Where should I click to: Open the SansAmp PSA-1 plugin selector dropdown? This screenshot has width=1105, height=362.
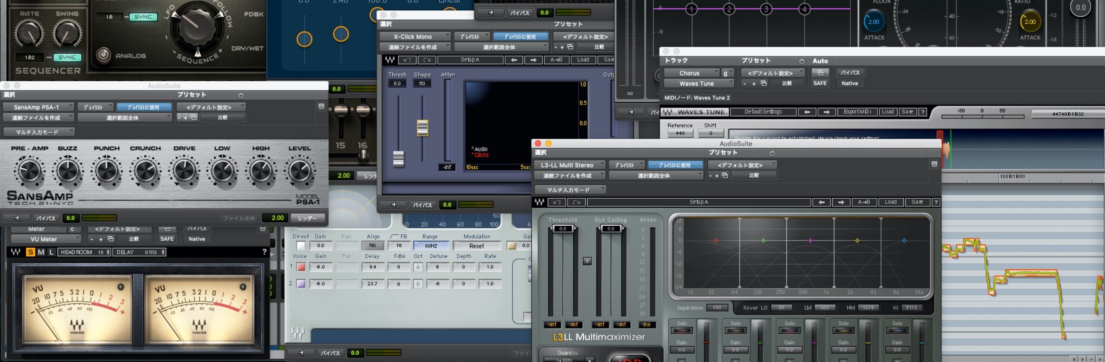point(38,107)
